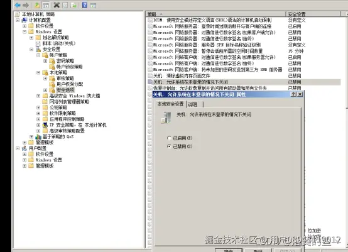Click the 帐户锁定策略 folder icon

[x=52, y=67]
